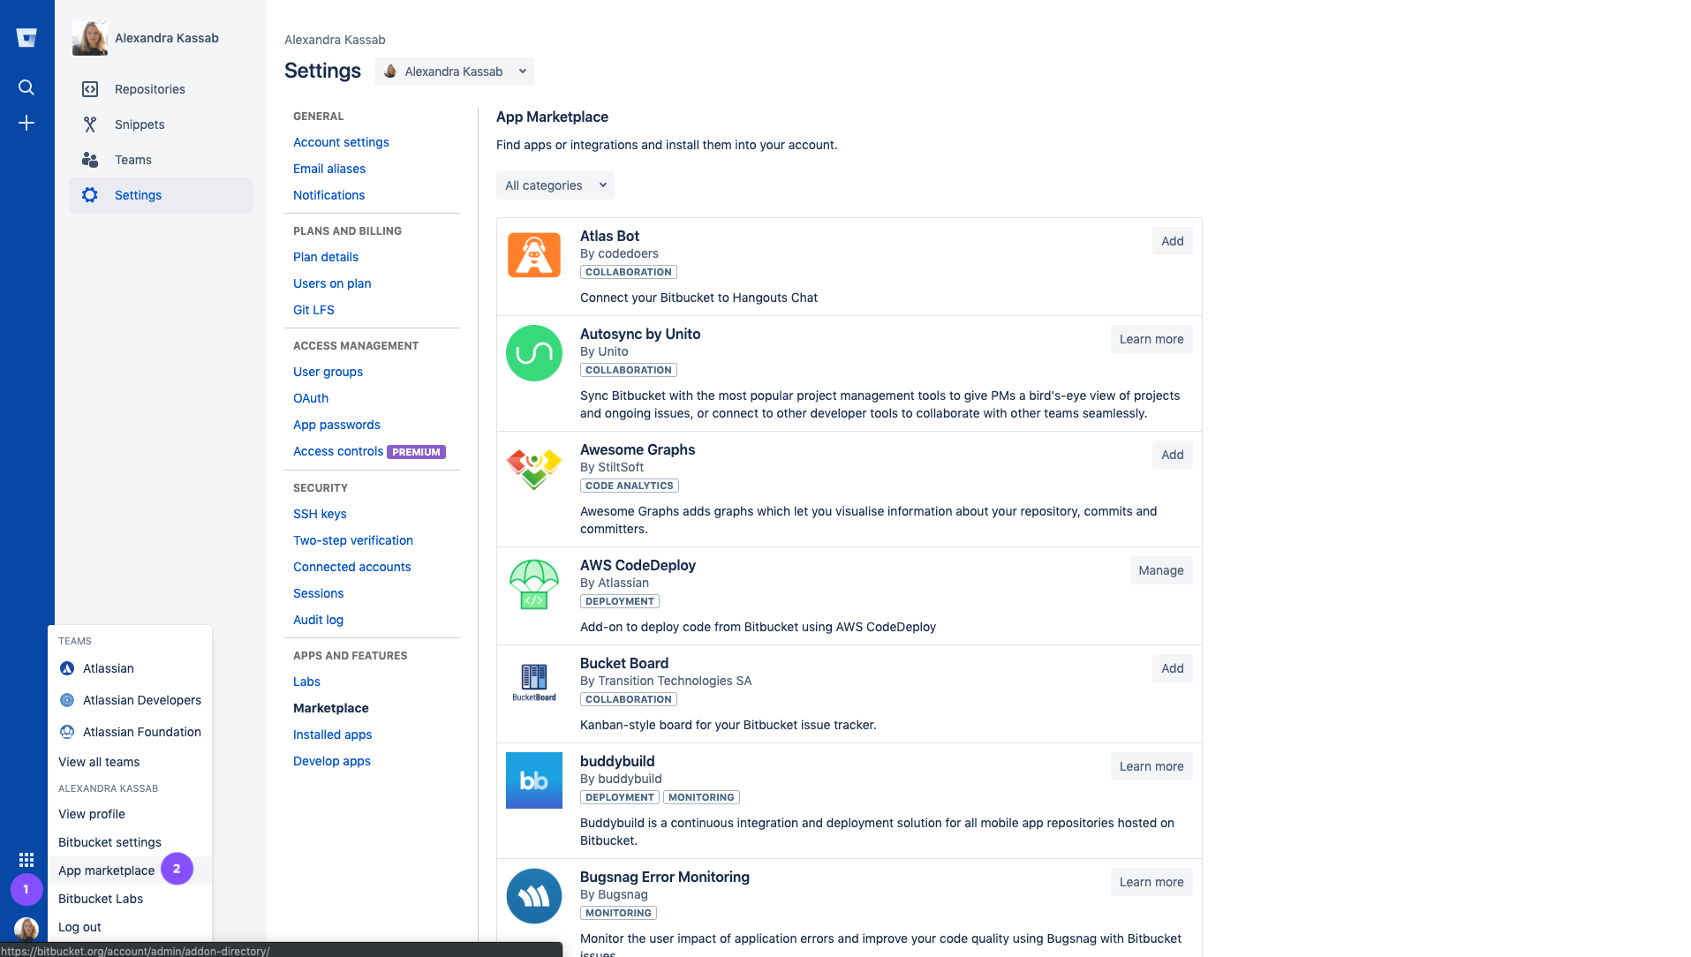Click the Settings gear icon
The height and width of the screenshot is (957, 1691).
(x=90, y=195)
